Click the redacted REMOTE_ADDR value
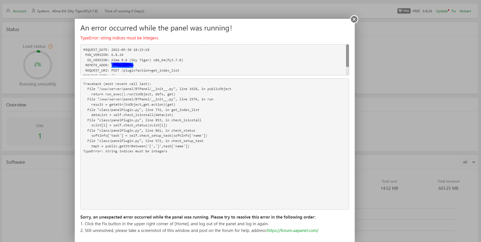 (x=122, y=65)
